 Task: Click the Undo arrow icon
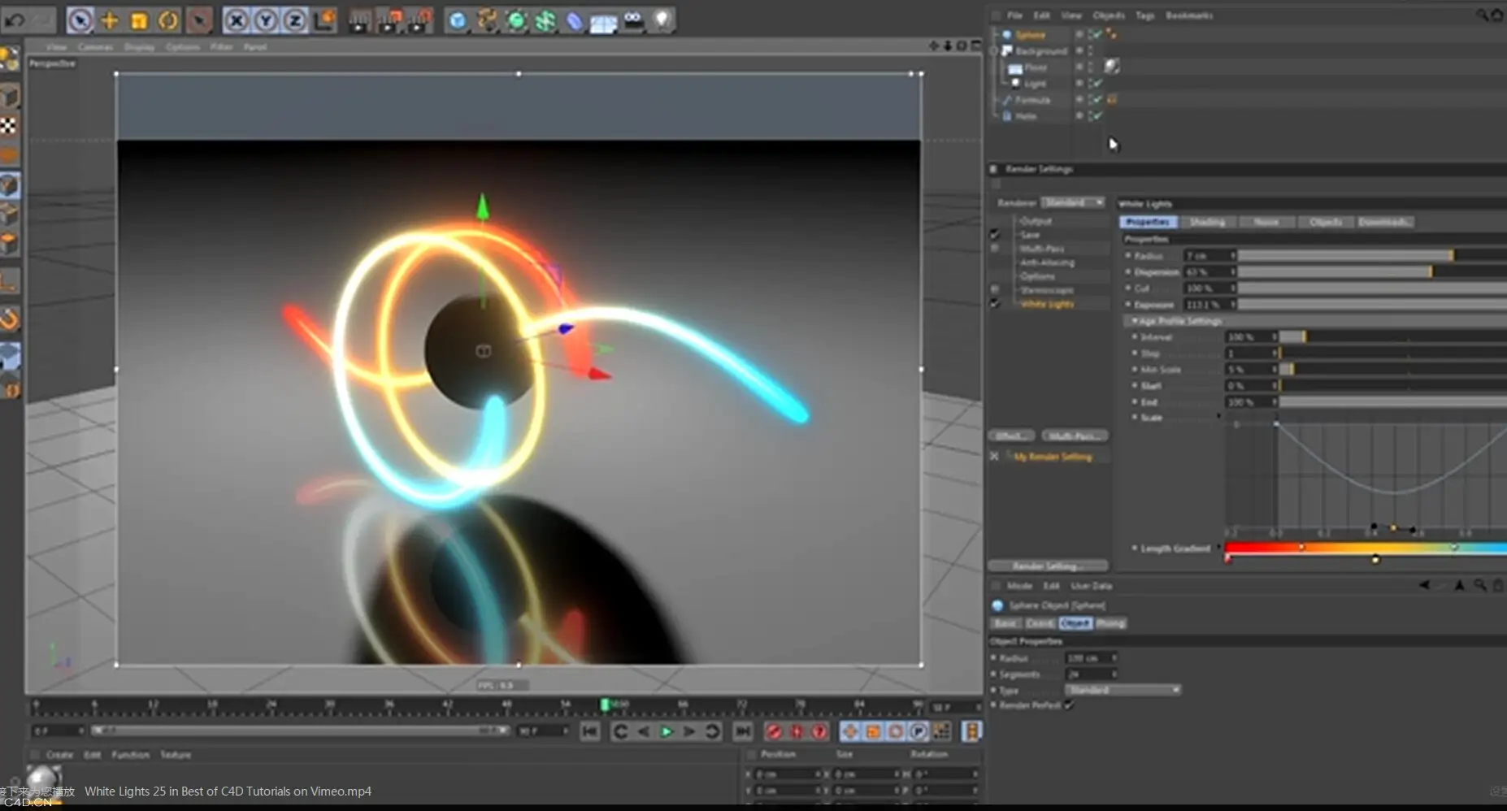click(x=15, y=20)
